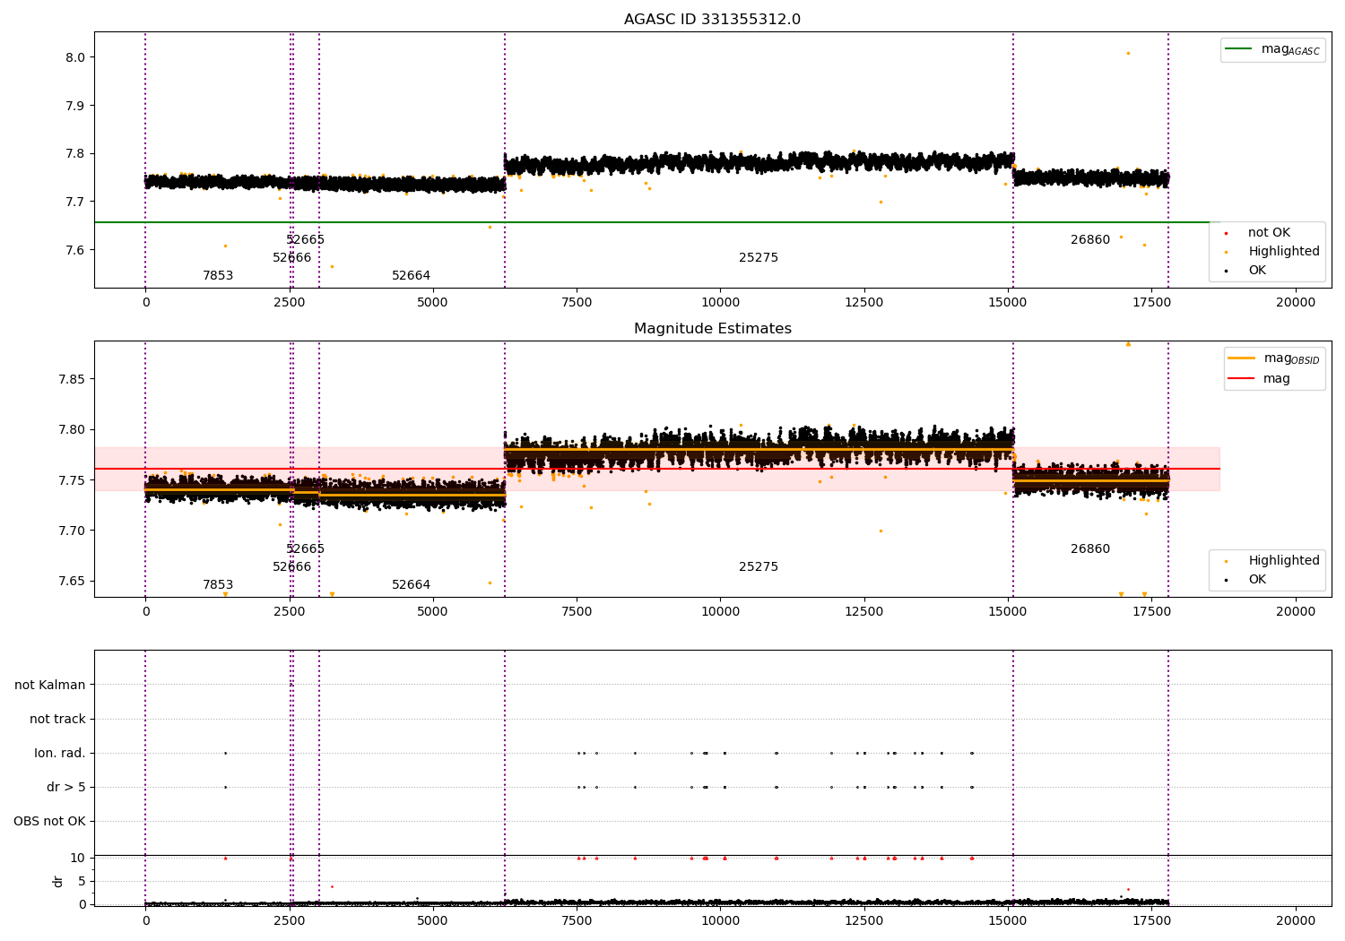The height and width of the screenshot is (941, 1345).
Task: Click the 7.65 tick on middle plot y-axis
Action: click(x=73, y=582)
